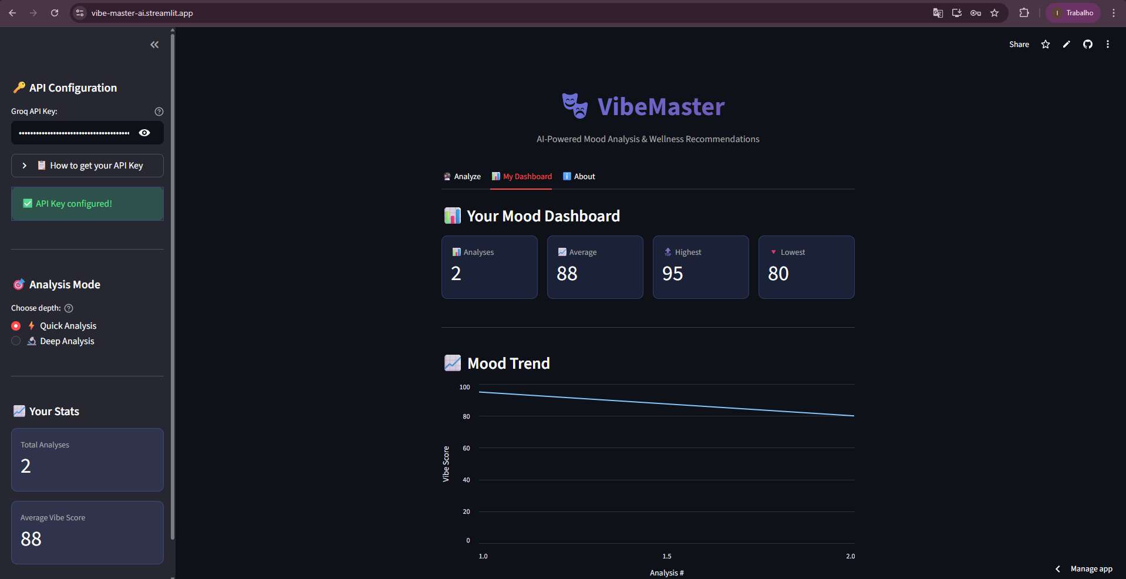This screenshot has width=1126, height=579.
Task: Click chevron beside Manage app
Action: click(x=1058, y=569)
